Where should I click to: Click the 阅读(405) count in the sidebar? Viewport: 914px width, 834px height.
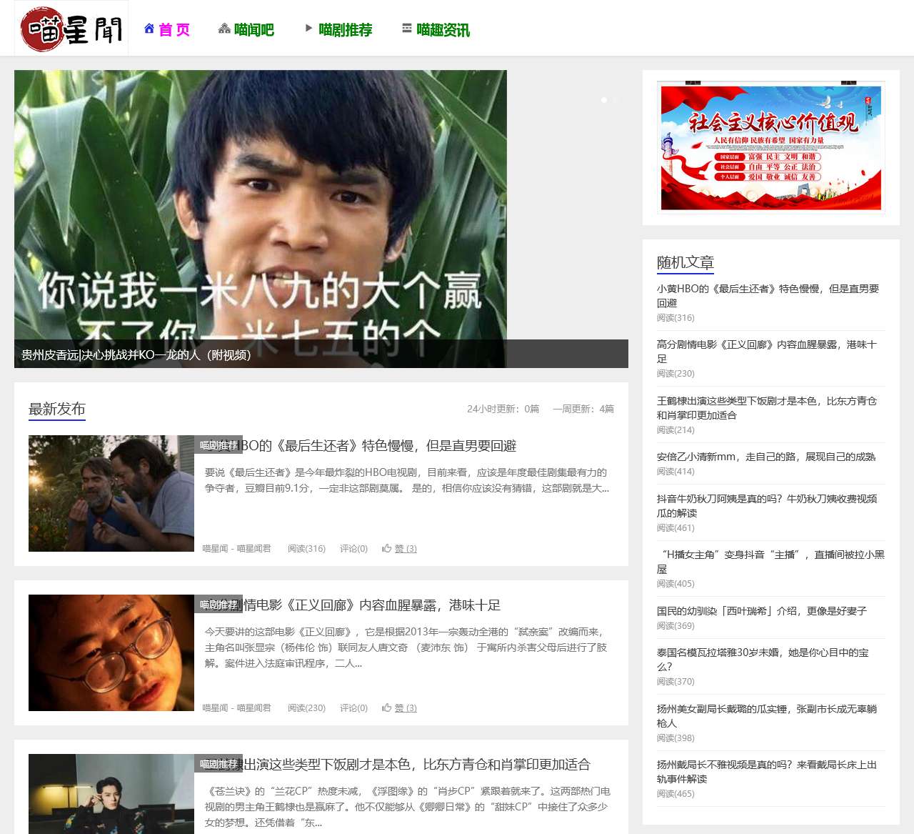click(x=676, y=584)
